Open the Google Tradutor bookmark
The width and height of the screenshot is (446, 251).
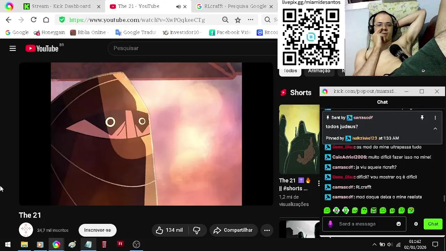pyautogui.click(x=136, y=32)
